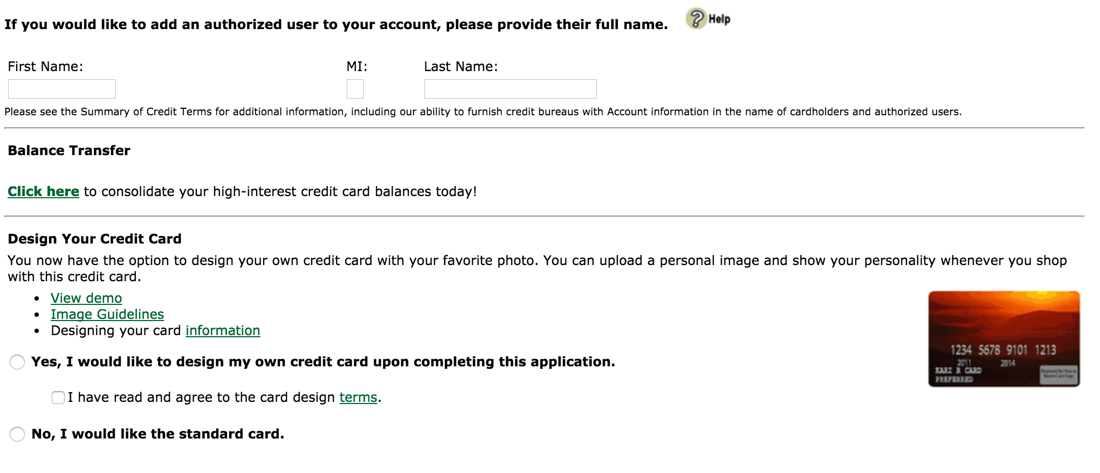
Task: Click the Help text beside question mark
Action: click(x=719, y=19)
